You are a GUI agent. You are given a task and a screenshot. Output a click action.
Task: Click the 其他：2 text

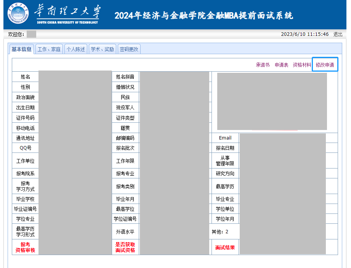point(220,232)
